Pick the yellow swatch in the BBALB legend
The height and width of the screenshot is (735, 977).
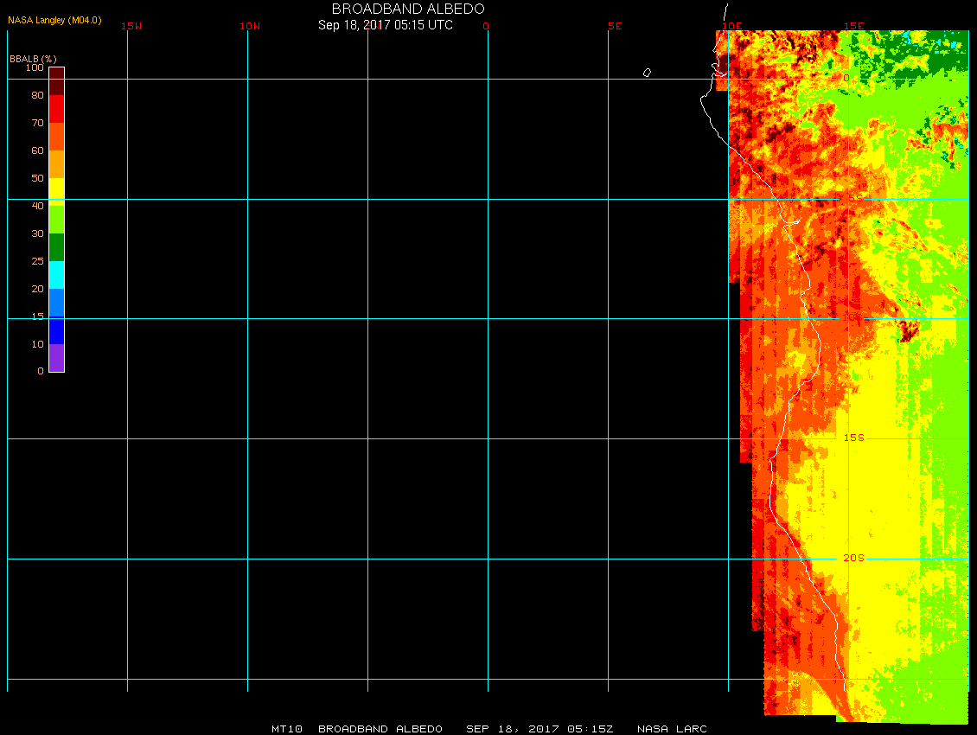[x=56, y=190]
